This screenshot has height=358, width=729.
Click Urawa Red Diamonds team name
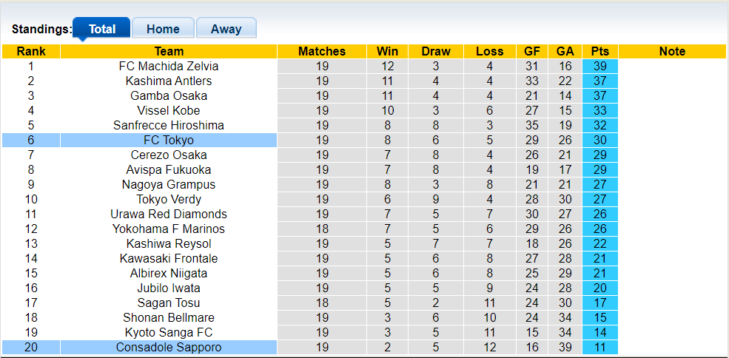point(169,214)
